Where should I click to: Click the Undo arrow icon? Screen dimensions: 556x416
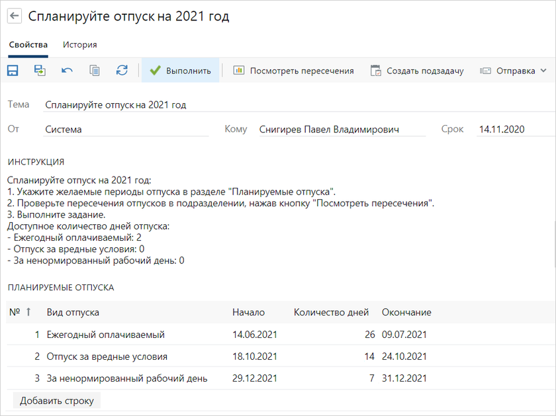(x=67, y=71)
